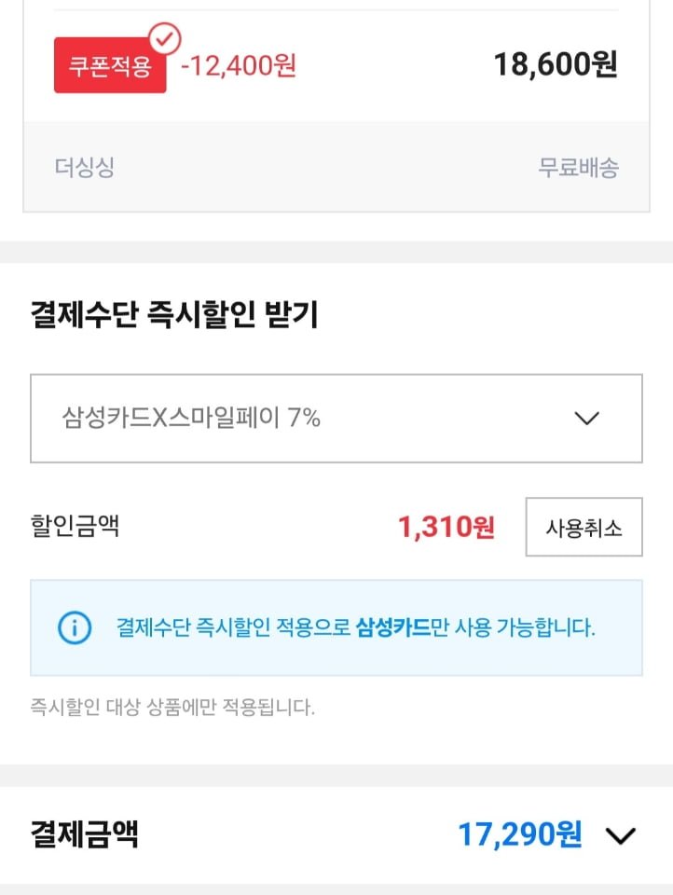The width and height of the screenshot is (673, 895).
Task: Click the blue 17,290원 payment total
Action: 519,834
